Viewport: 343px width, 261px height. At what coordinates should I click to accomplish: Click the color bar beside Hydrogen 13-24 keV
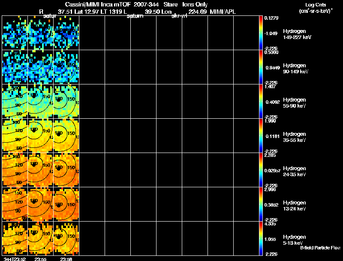pos(261,204)
